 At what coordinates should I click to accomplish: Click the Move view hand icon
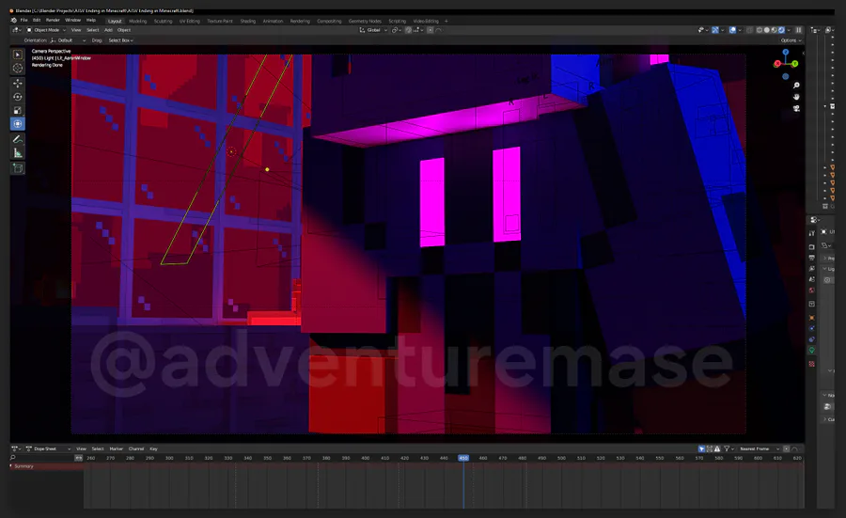coord(796,97)
